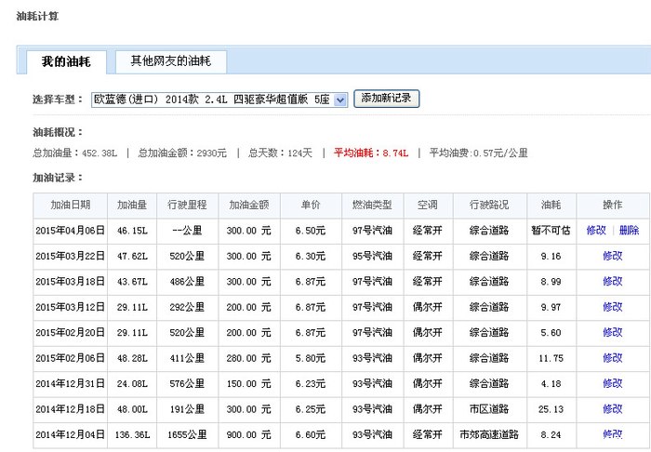Edit the 2015年03月18日 fuel record
Screen dimensions: 651x452
coord(612,281)
